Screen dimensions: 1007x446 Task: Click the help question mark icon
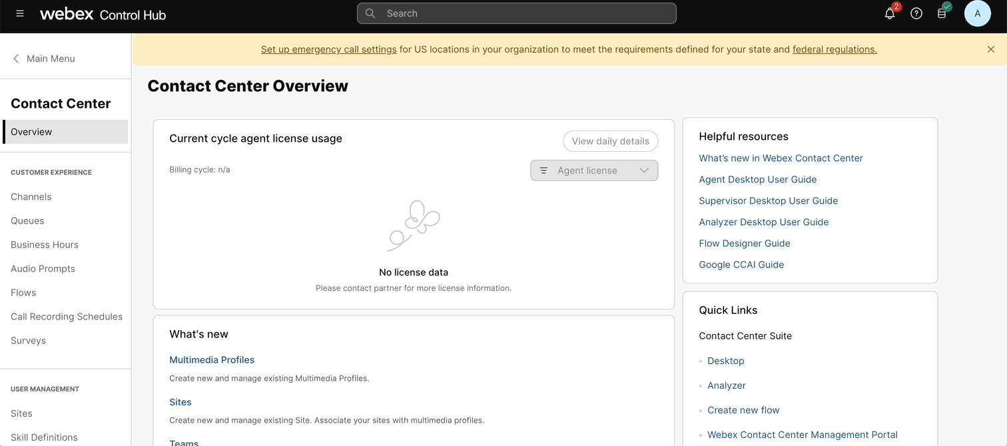pos(916,13)
